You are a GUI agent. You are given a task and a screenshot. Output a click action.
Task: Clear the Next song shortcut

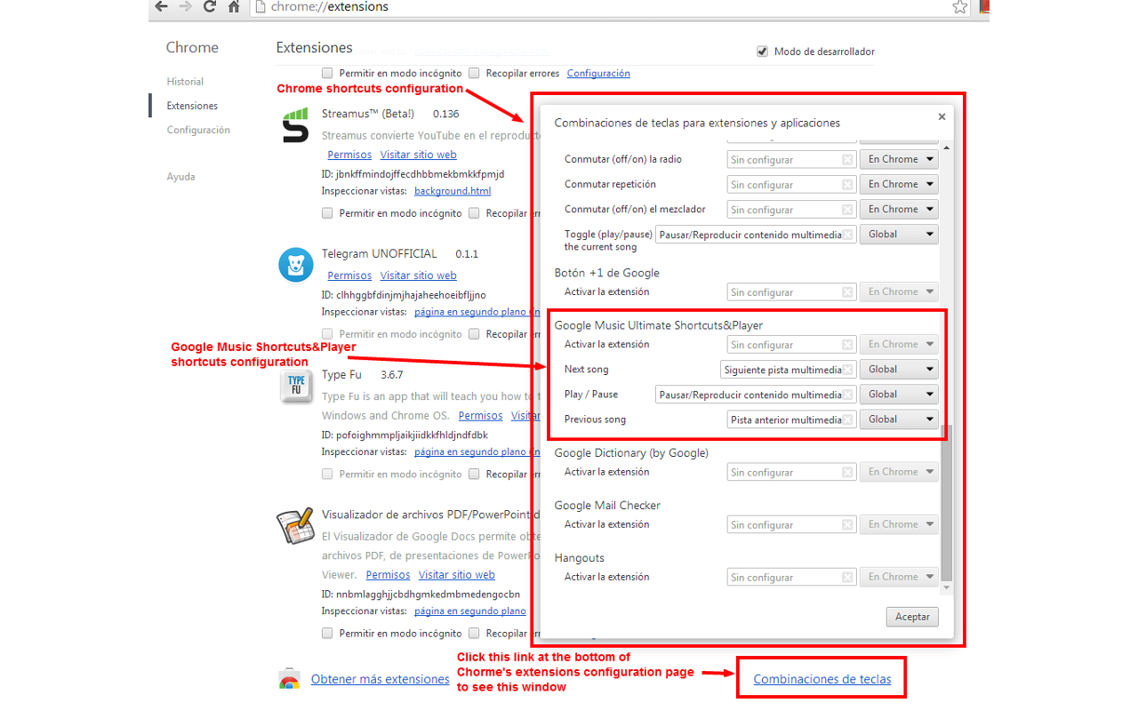(847, 370)
